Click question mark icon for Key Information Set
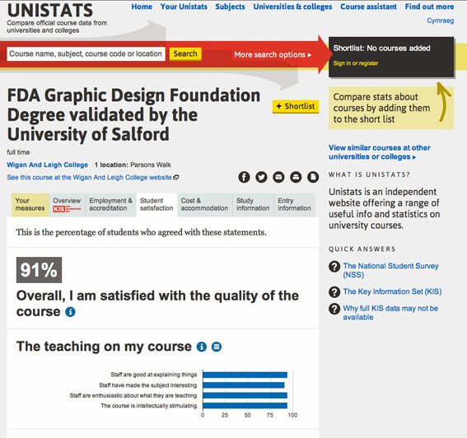This screenshot has height=438, width=467. (334, 291)
